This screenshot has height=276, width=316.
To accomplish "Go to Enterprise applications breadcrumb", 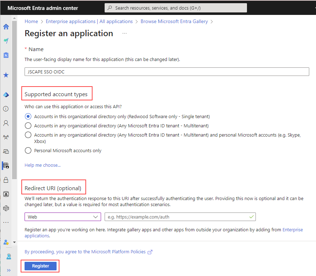I will (89, 21).
